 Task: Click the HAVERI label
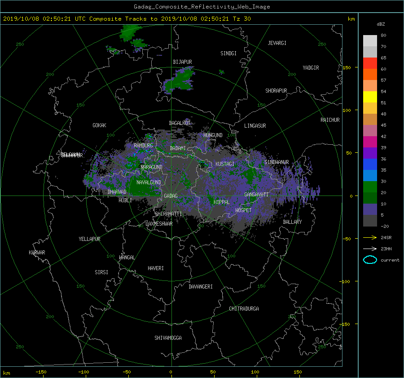click(156, 268)
